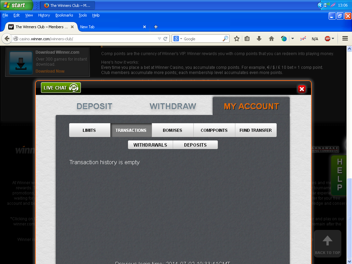The width and height of the screenshot is (352, 264).
Task: Expand the globe extension dropdown arrow
Action: pyautogui.click(x=292, y=39)
